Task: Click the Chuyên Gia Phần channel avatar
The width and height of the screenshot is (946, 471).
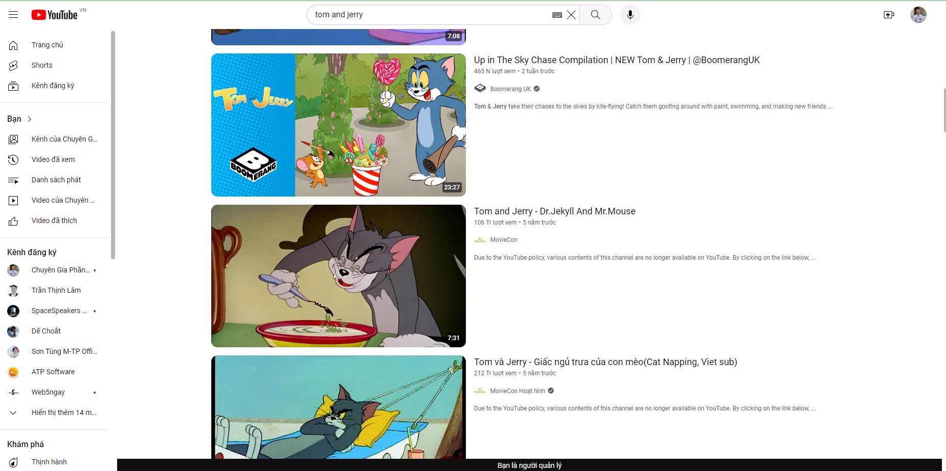Action: coord(13,270)
